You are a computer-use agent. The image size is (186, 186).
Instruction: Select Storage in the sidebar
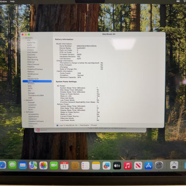pos(31,93)
